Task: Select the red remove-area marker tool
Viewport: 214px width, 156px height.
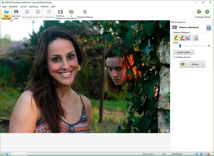Action: [x=182, y=37]
